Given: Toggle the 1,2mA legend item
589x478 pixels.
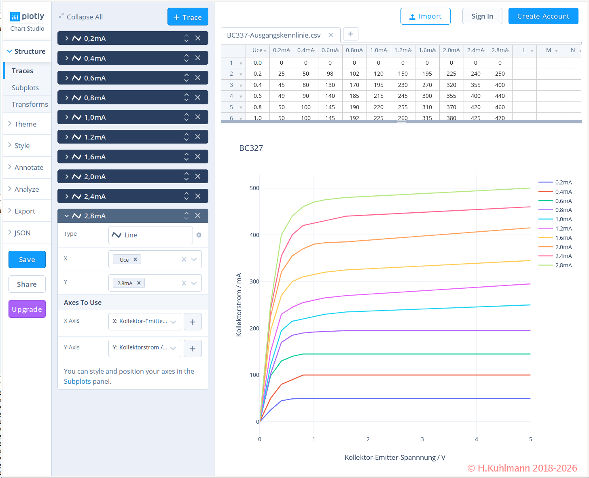Looking at the screenshot, I should pyautogui.click(x=563, y=228).
